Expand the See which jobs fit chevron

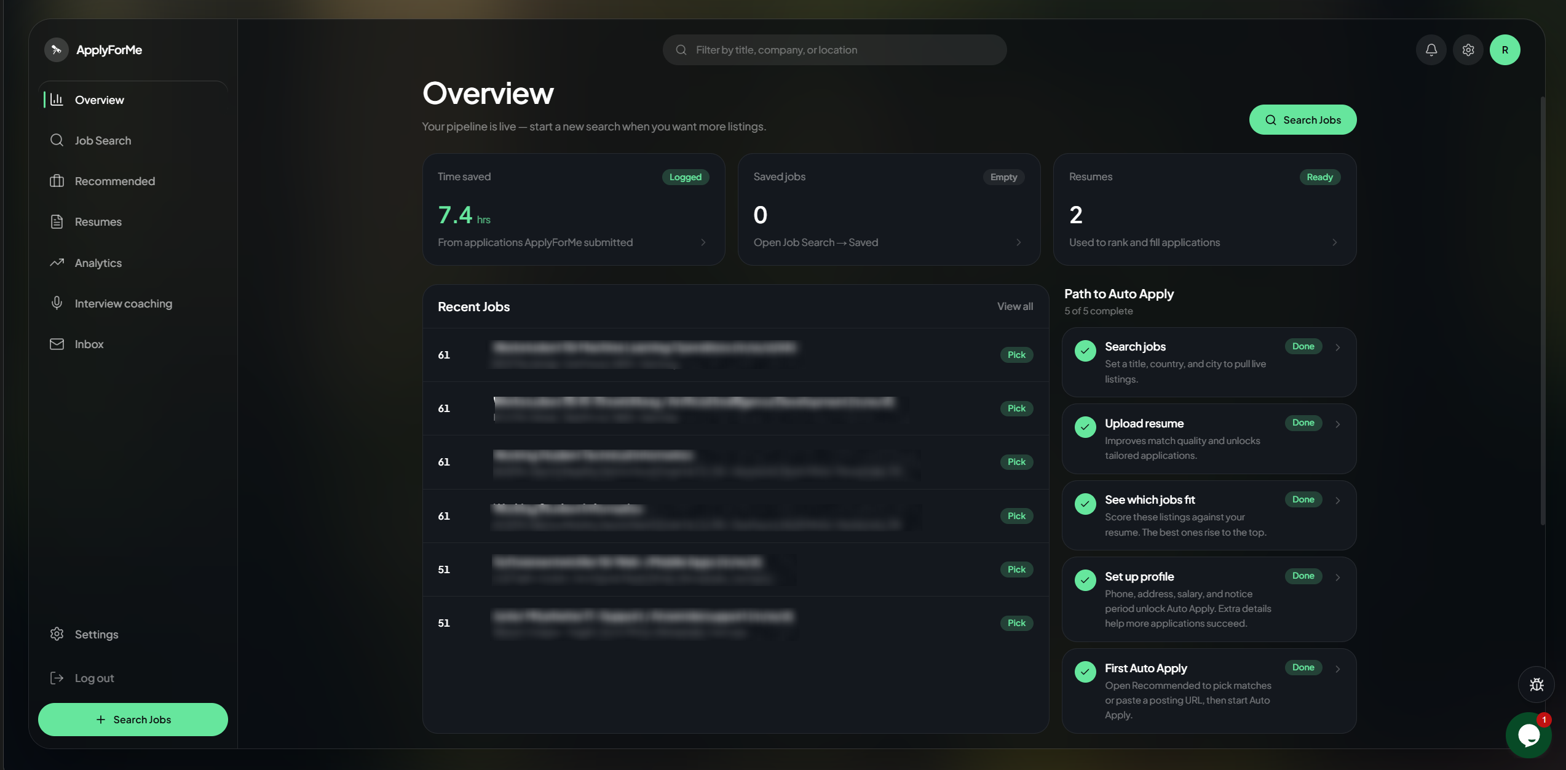[1337, 501]
